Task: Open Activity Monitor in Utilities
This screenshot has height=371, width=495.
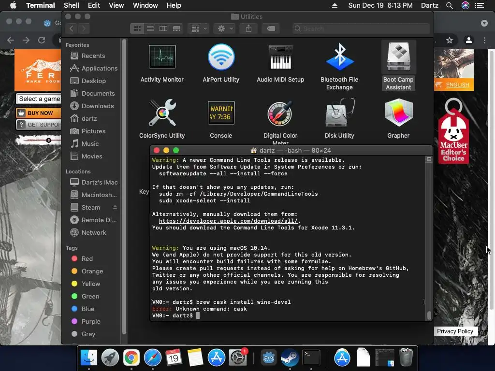Action: tap(162, 57)
